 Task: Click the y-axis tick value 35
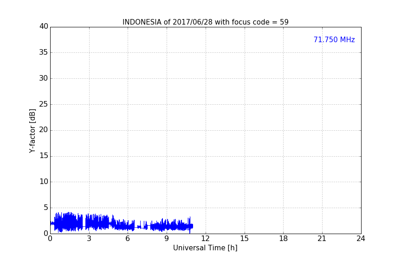[x=44, y=52]
